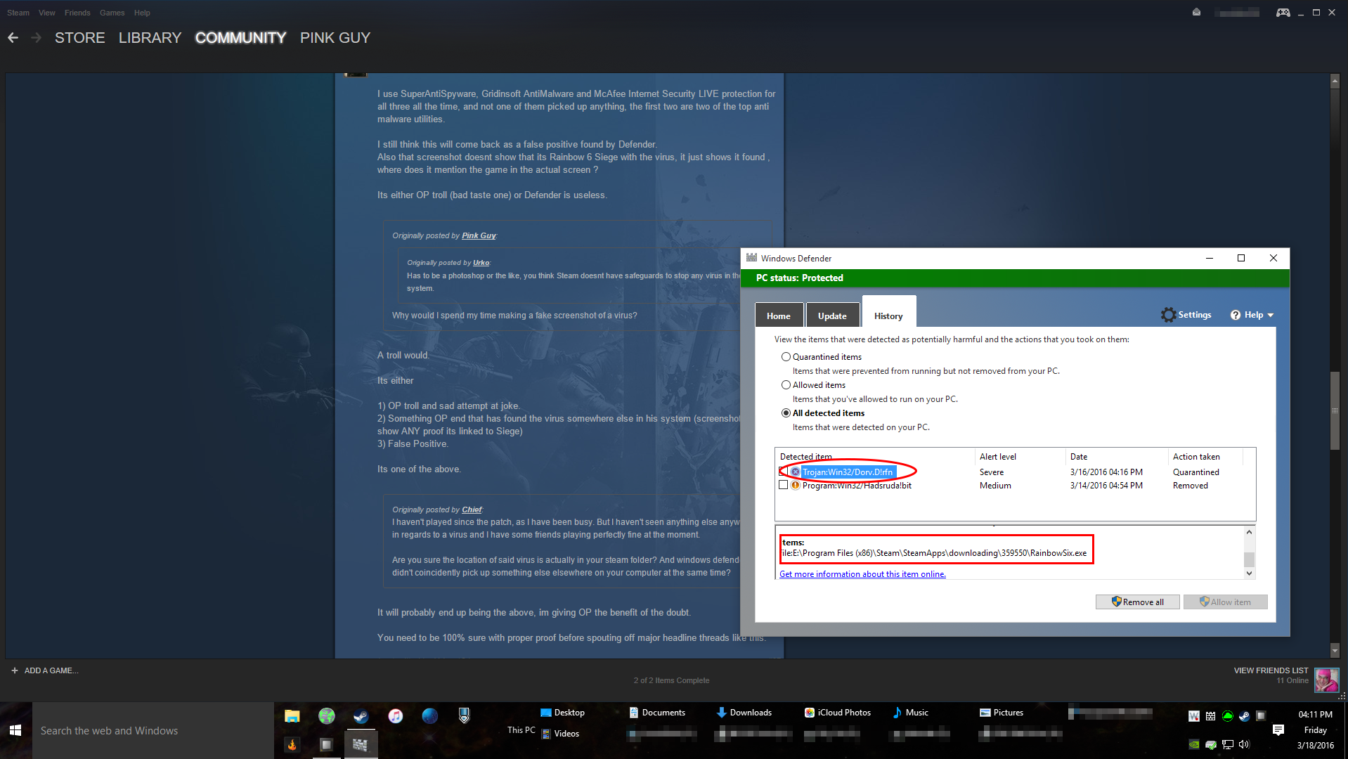Select the Allowed items radio button
Viewport: 1348px width, 759px height.
[786, 385]
